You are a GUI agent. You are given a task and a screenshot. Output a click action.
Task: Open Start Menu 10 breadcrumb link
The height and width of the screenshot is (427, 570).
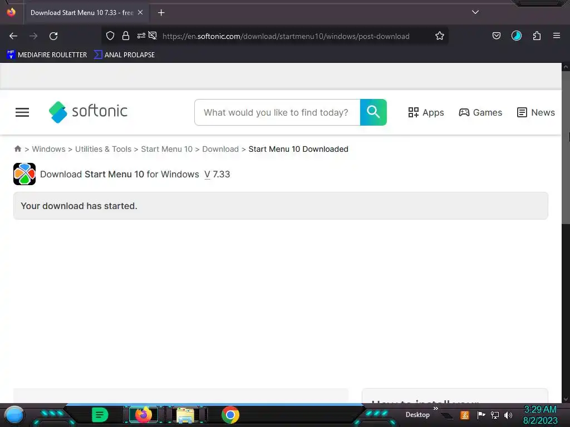pyautogui.click(x=166, y=149)
